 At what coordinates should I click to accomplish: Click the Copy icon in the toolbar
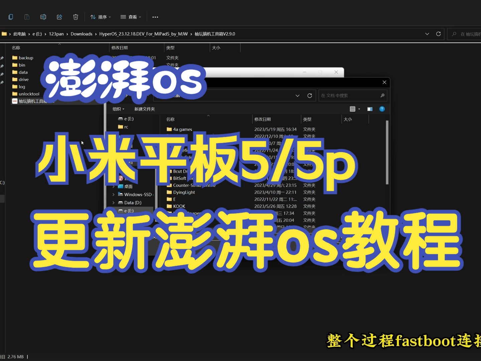point(11,17)
